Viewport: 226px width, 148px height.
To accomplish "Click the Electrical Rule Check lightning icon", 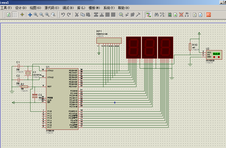I will pyautogui.click(x=200, y=15).
